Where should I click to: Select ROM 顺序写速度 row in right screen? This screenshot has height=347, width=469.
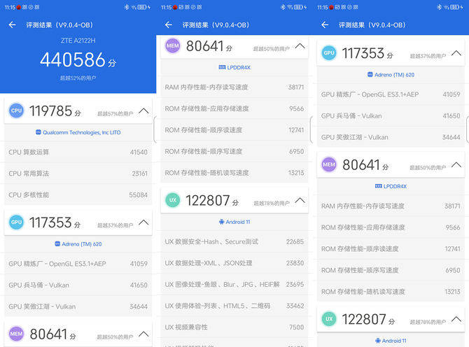point(391,270)
